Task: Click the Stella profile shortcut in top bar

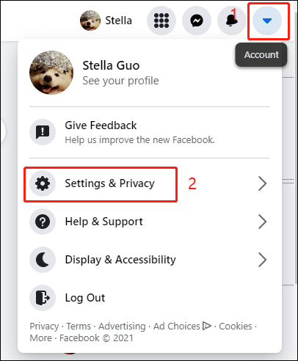Action: coord(106,21)
